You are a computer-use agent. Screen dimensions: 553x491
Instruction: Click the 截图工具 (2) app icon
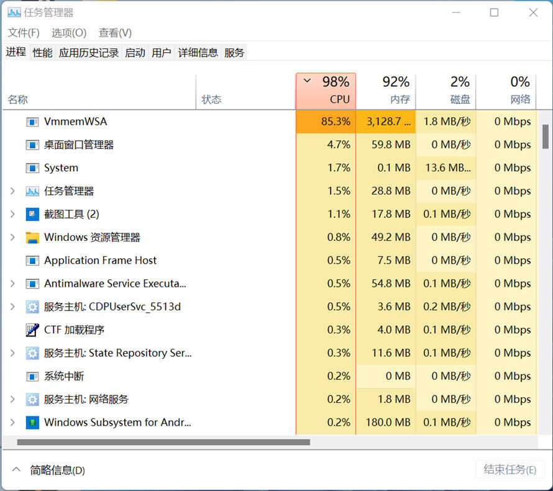tap(32, 214)
